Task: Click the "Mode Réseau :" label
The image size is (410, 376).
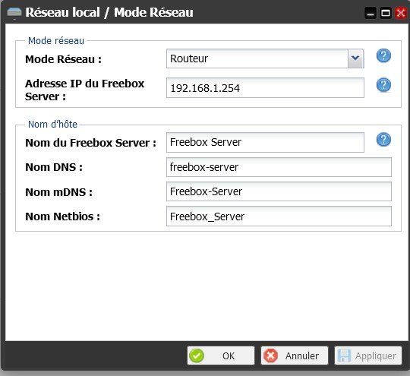Action: click(x=63, y=59)
